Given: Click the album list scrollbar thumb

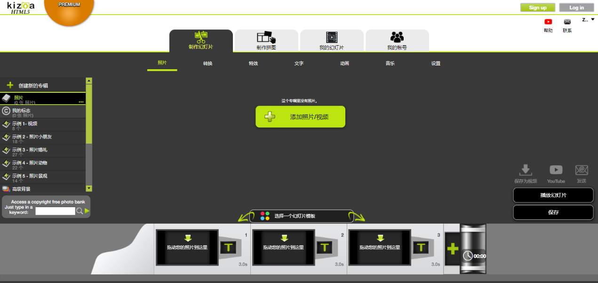Looking at the screenshot, I should click(x=89, y=114).
